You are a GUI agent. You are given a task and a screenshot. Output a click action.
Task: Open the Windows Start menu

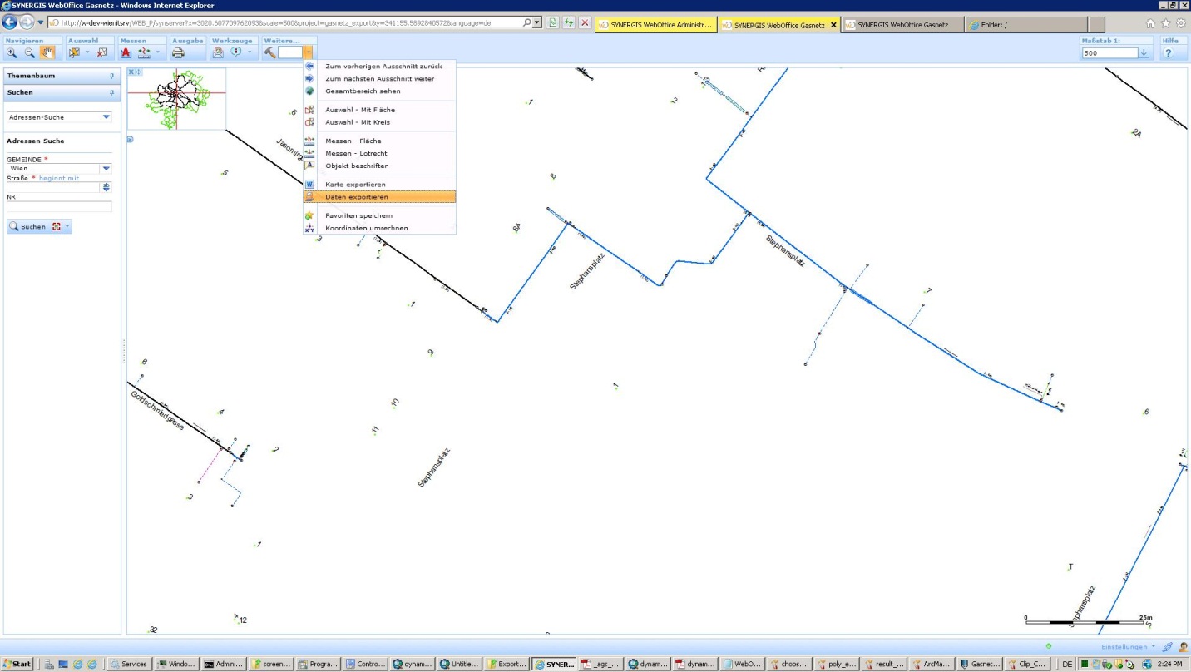click(x=17, y=664)
